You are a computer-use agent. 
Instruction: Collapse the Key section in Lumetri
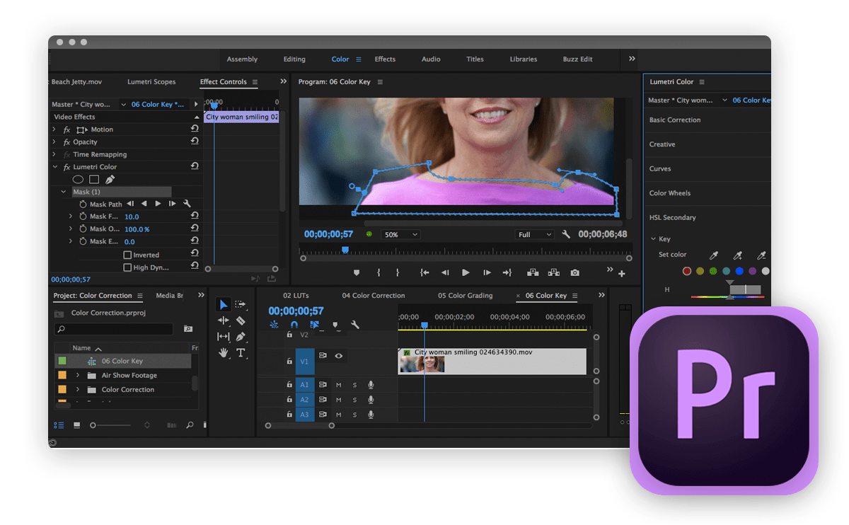point(652,238)
